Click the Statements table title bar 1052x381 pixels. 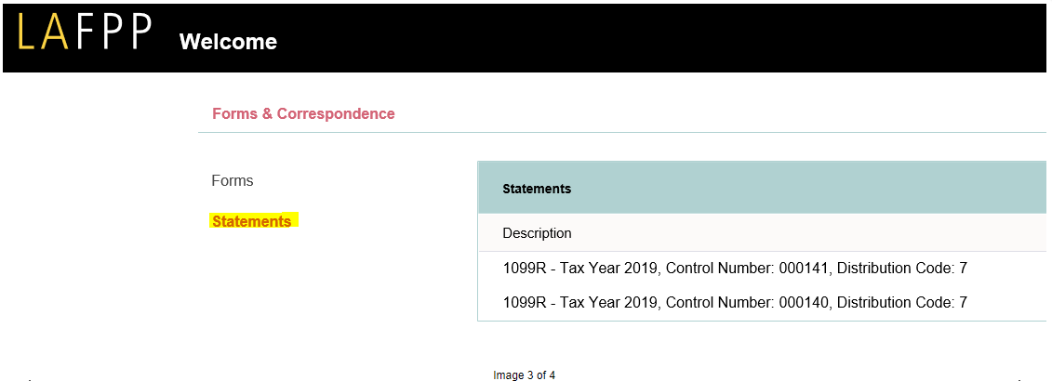tap(537, 189)
